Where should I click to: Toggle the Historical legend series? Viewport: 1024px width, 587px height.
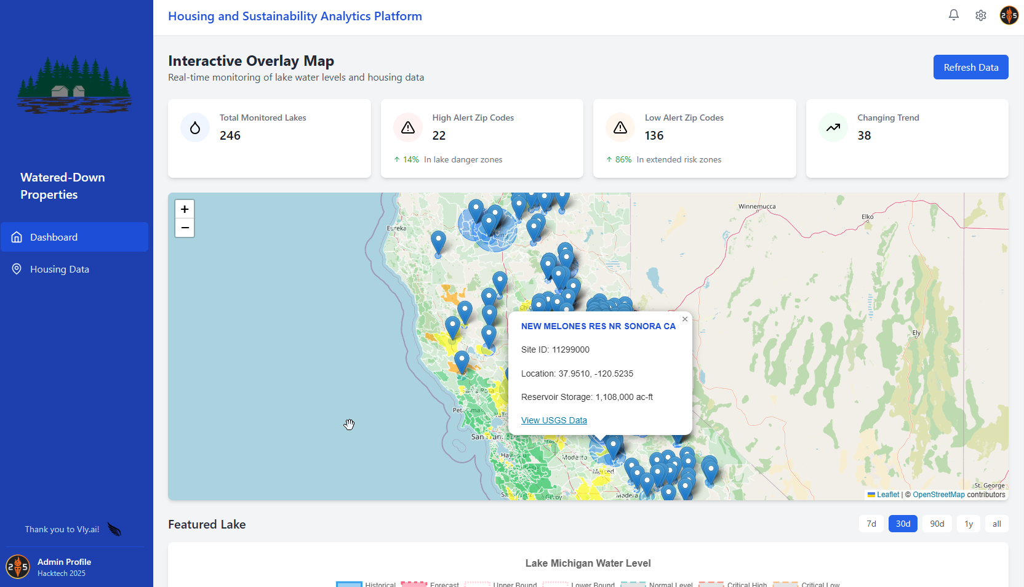366,584
